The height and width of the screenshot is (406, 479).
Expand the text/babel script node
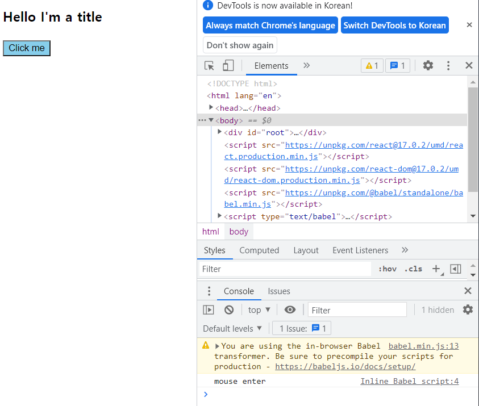tap(219, 216)
